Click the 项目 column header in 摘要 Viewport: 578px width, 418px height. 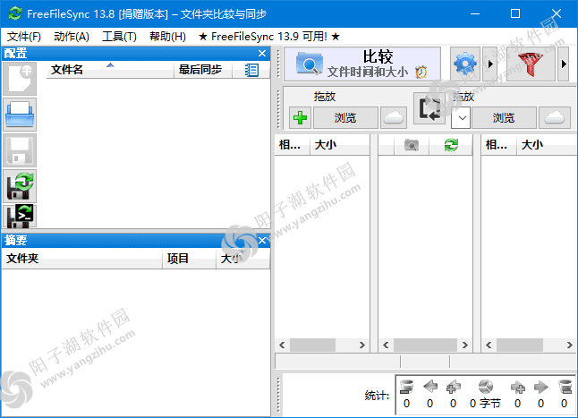pos(189,259)
